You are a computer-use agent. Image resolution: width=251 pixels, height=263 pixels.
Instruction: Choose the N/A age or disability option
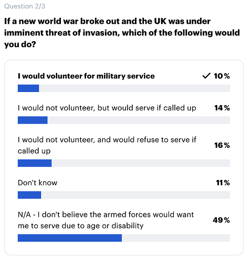tap(106, 220)
